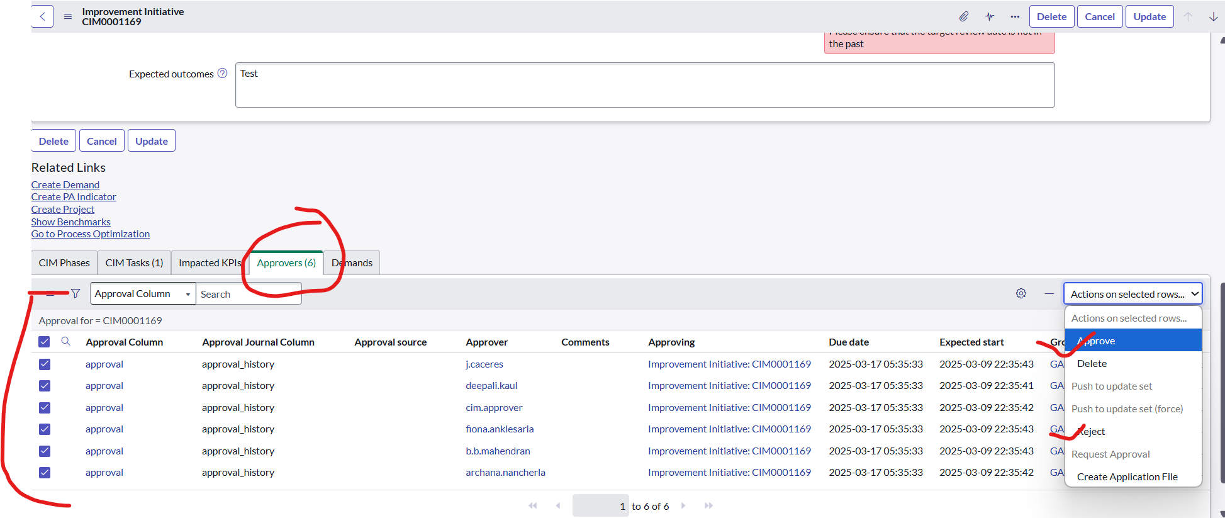The image size is (1225, 518).
Task: Show help for Expected outcomes field
Action: pyautogui.click(x=222, y=73)
